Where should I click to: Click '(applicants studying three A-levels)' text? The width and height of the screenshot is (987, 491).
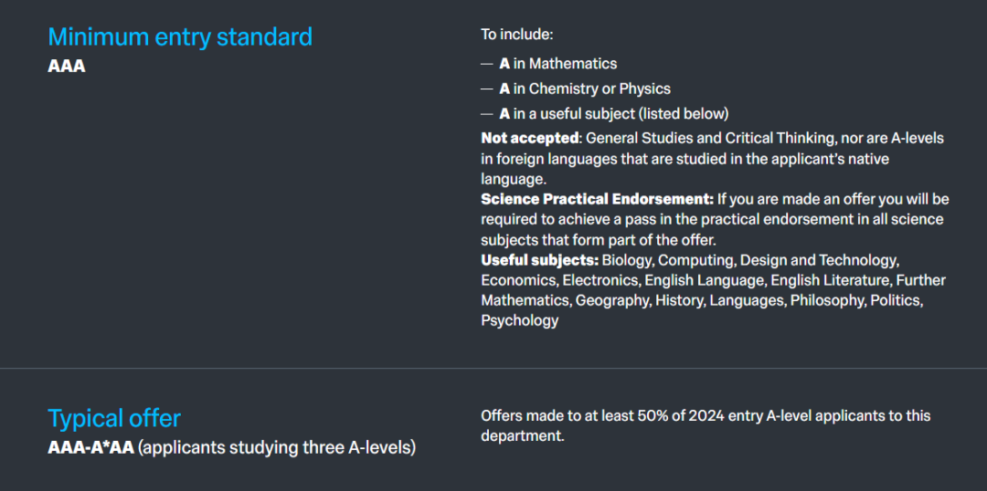pyautogui.click(x=277, y=449)
